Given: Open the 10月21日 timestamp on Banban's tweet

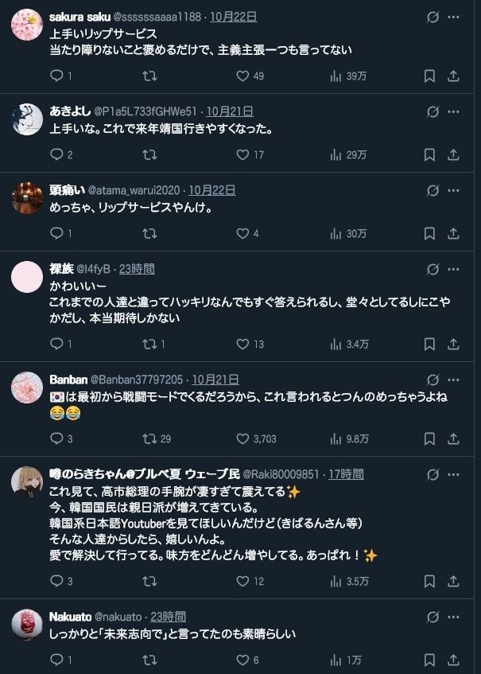Looking at the screenshot, I should coord(215,380).
